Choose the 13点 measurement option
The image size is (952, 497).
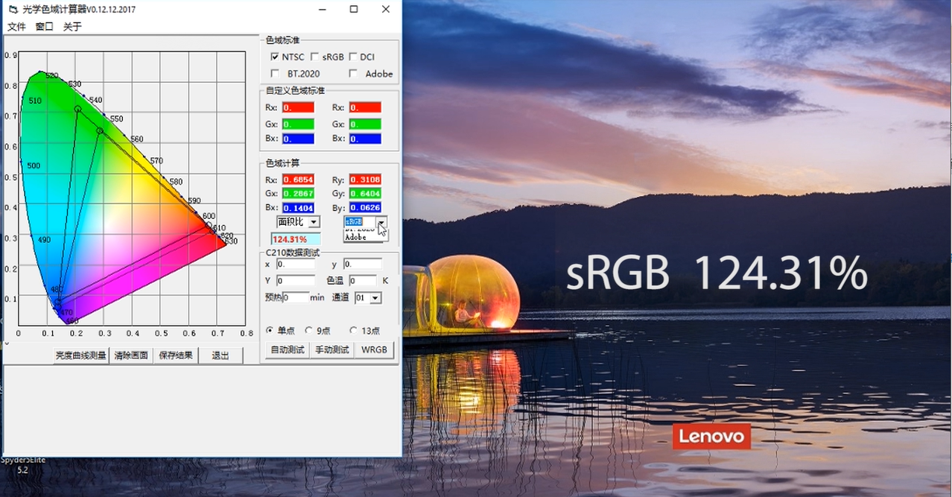(x=353, y=331)
